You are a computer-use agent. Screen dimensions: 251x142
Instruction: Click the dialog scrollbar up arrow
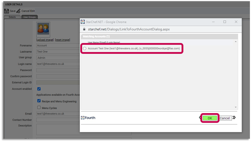(x=236, y=42)
